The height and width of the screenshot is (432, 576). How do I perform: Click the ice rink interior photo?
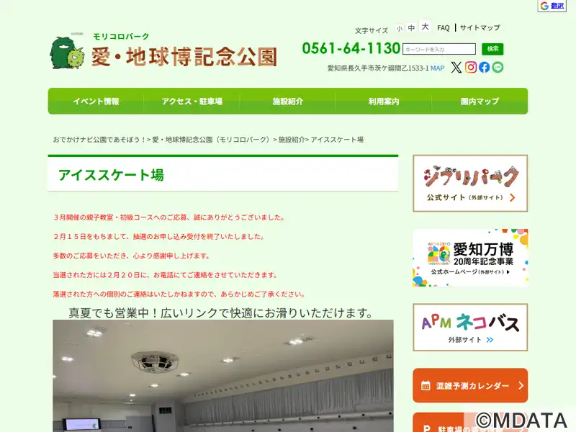pos(223,376)
